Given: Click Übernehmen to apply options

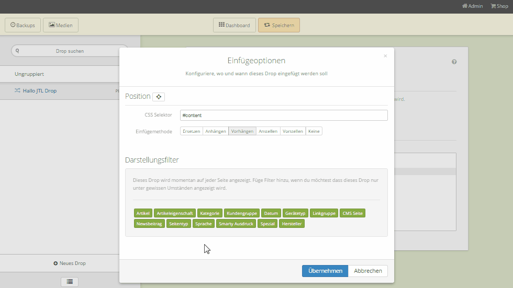Looking at the screenshot, I should [x=325, y=271].
